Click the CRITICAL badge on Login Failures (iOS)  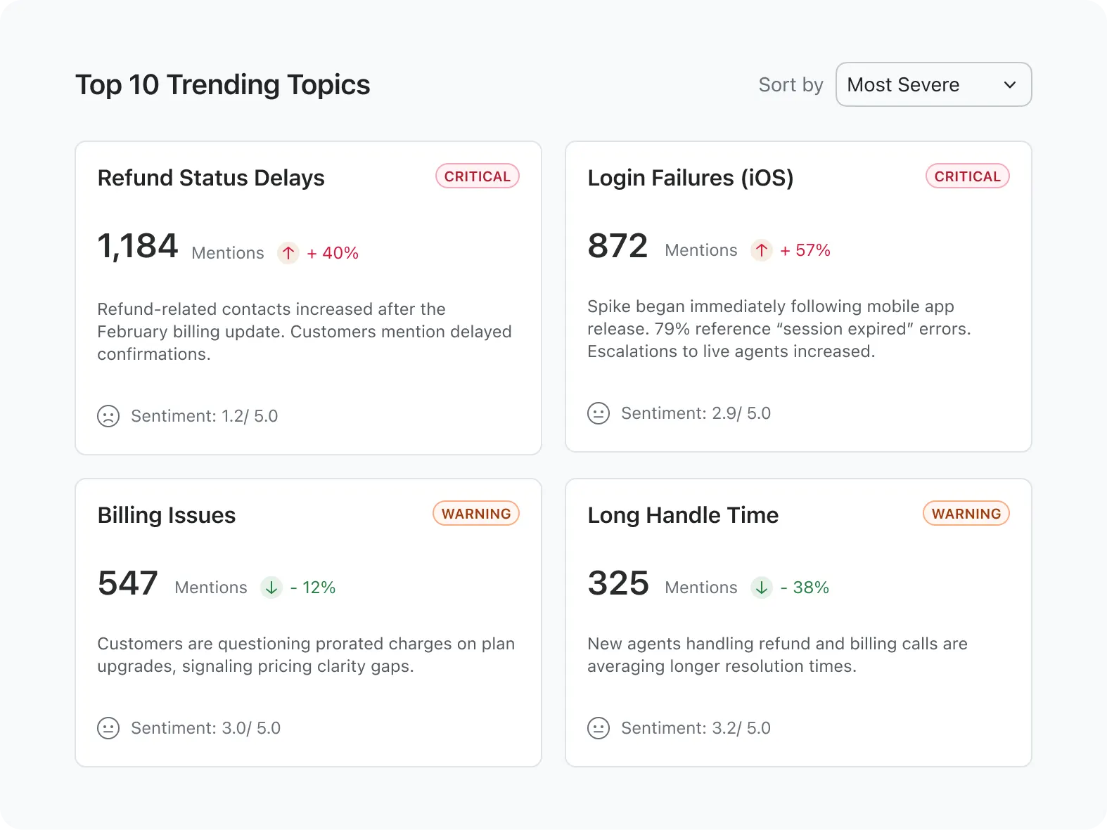pyautogui.click(x=967, y=176)
